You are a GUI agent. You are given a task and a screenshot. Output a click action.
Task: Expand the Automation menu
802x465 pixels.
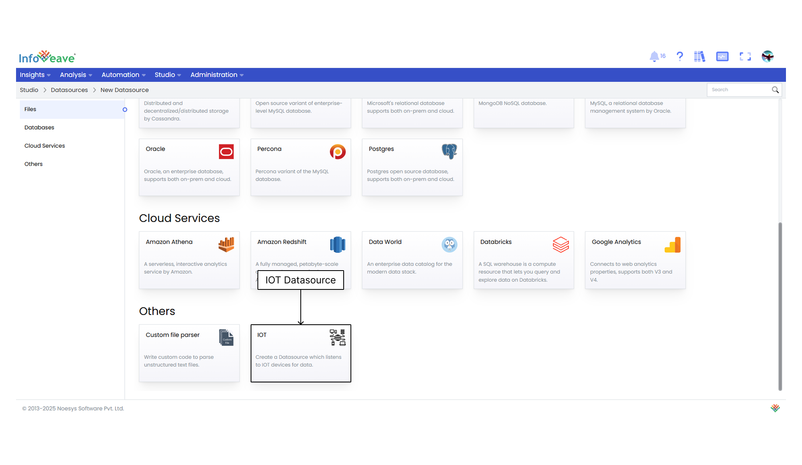124,75
